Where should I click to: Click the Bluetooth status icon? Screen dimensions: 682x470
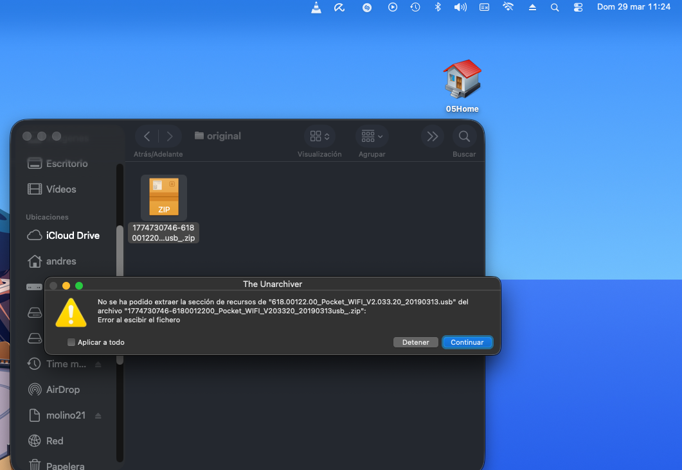coord(438,7)
